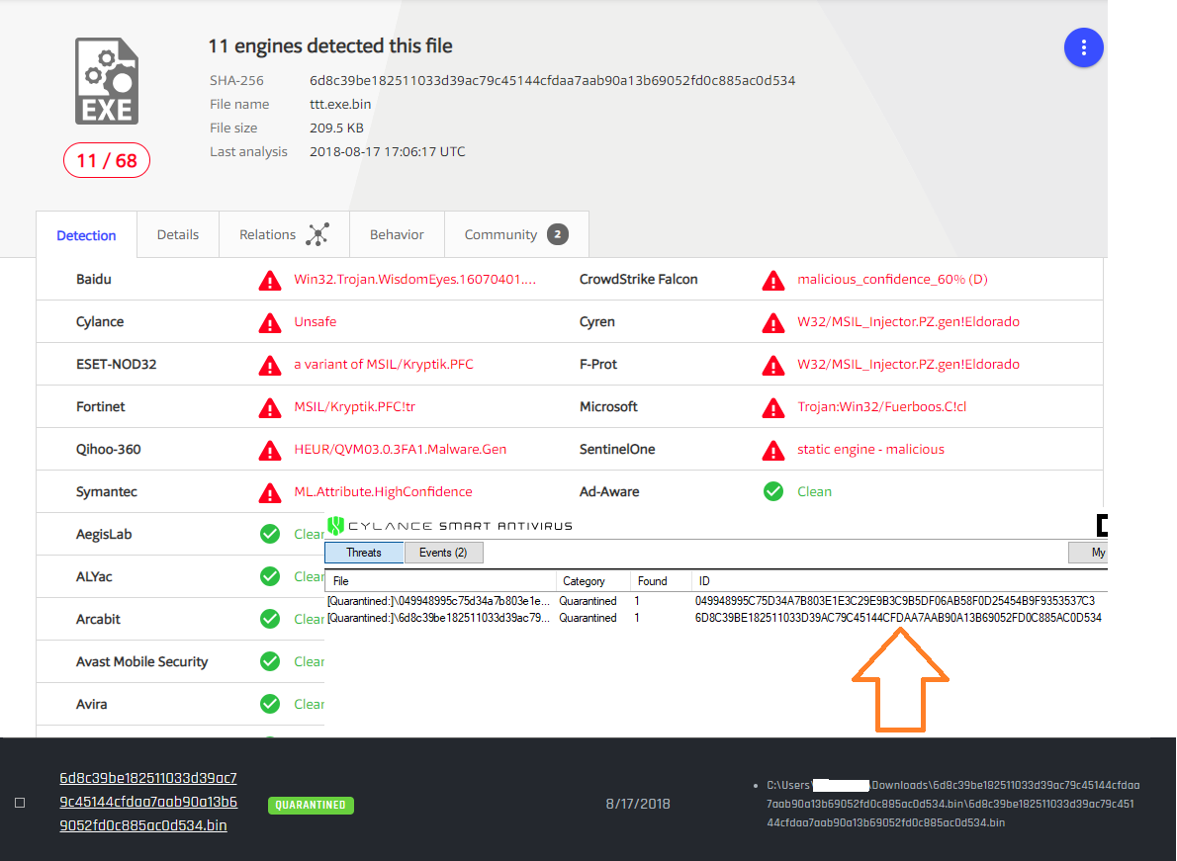Image resolution: width=1177 pixels, height=861 pixels.
Task: Click the warning icon in SentinelOne row
Action: point(773,451)
